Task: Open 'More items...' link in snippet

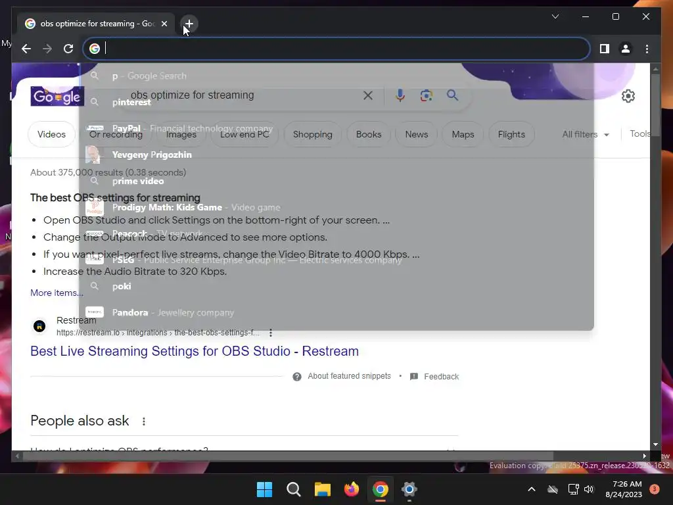Action: (57, 293)
